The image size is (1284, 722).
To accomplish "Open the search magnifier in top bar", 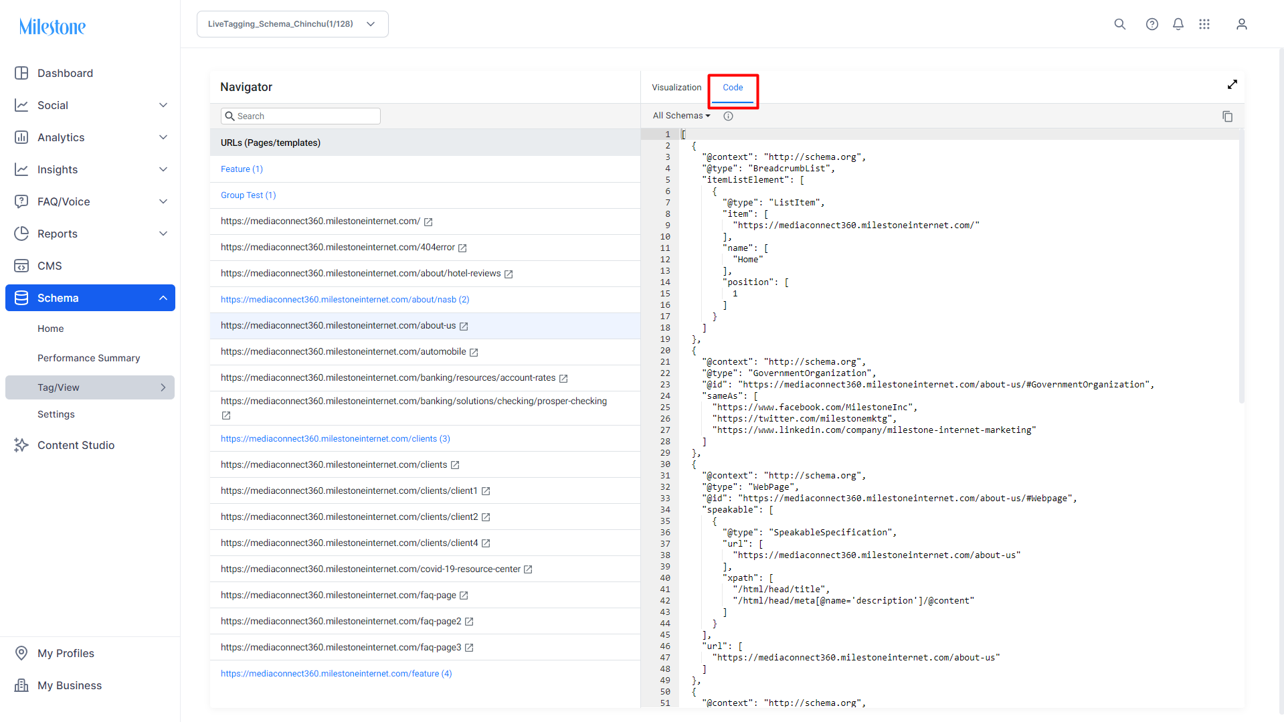I will [x=1119, y=24].
